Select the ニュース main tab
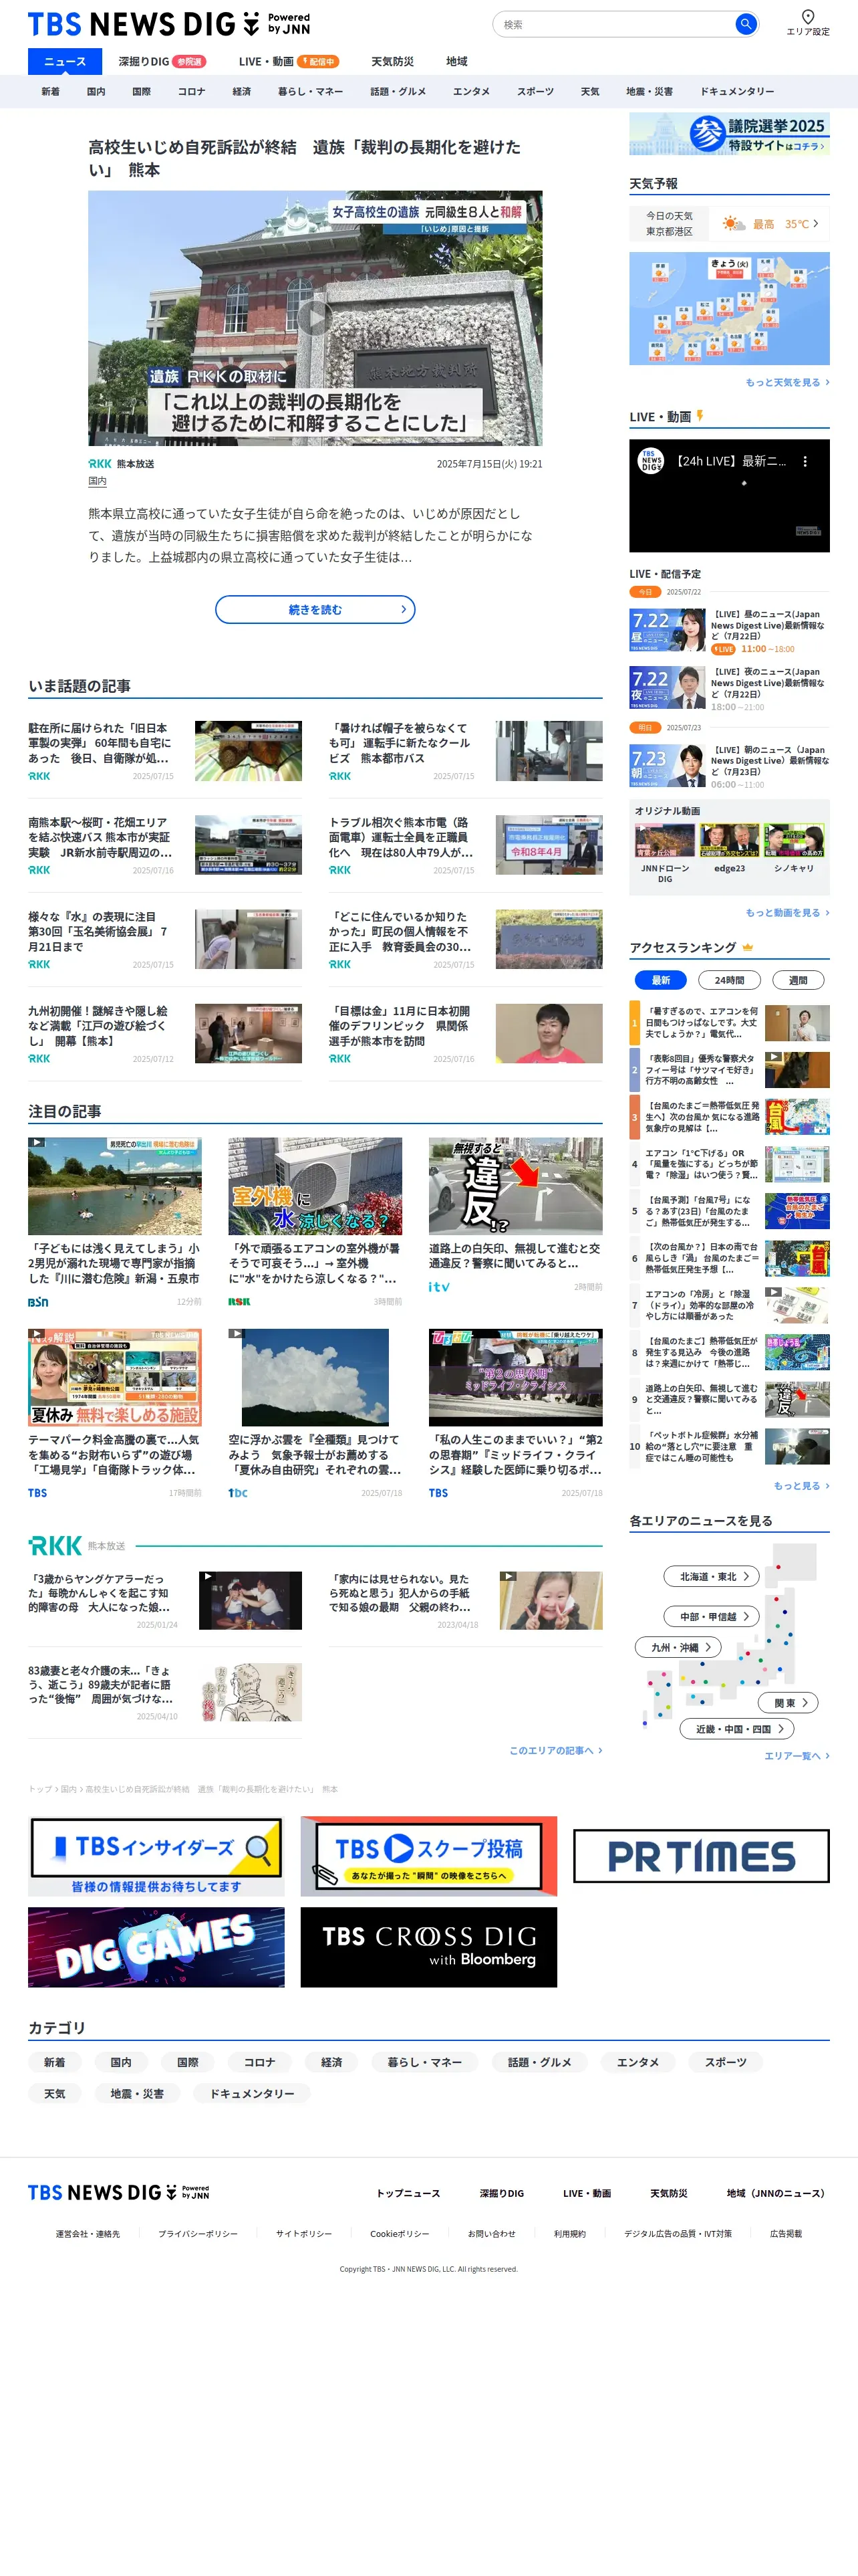 [x=65, y=62]
